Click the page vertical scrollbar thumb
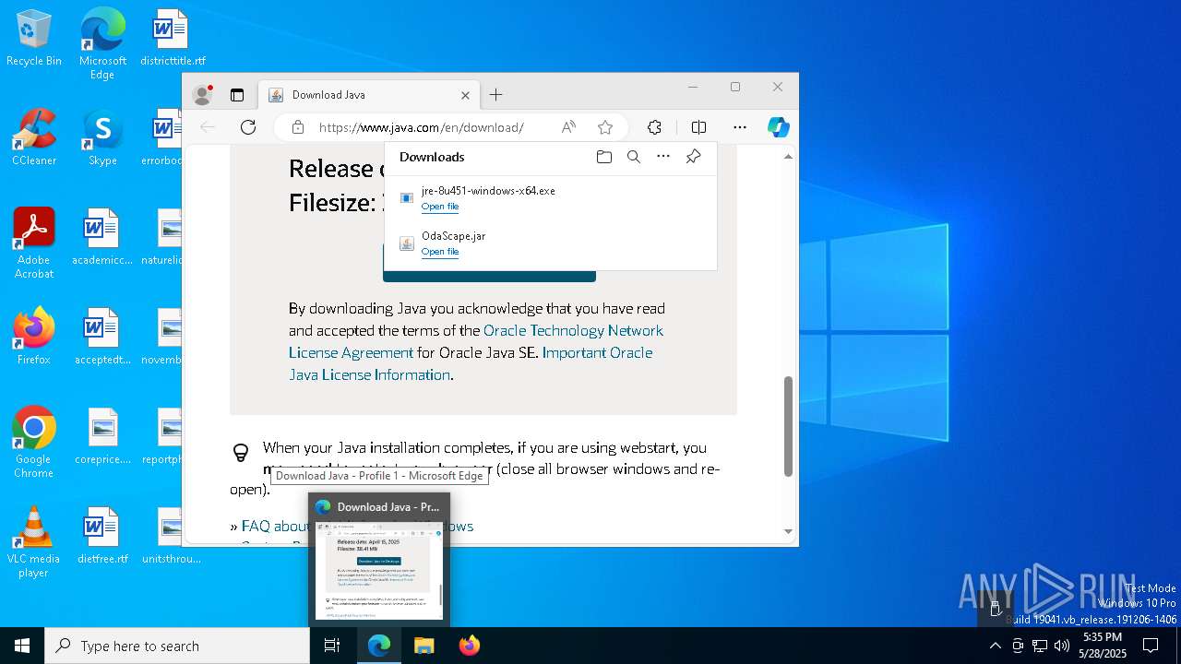The height and width of the screenshot is (664, 1181). [x=788, y=426]
